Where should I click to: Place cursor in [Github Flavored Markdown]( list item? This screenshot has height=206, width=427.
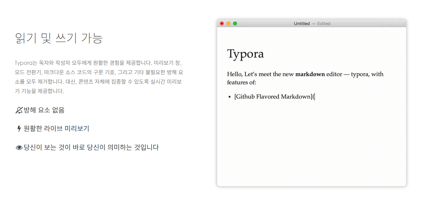274,97
